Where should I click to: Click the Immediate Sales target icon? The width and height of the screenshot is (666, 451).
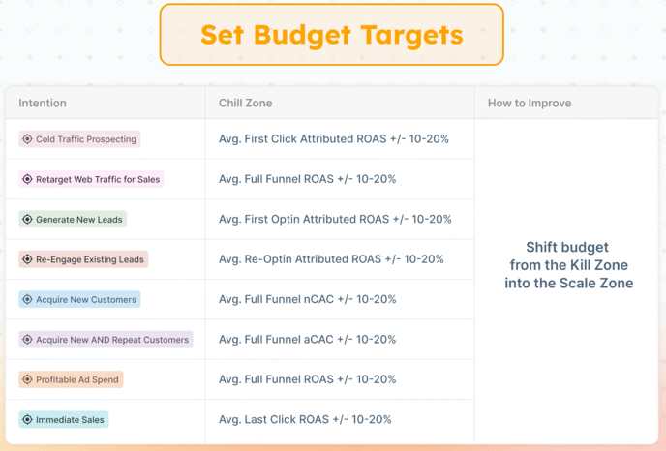tap(27, 420)
